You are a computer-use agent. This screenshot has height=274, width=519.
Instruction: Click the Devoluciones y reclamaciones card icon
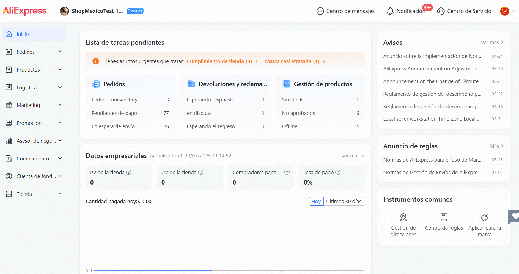191,84
